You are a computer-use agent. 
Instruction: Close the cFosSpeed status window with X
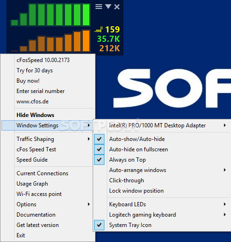(117, 7)
